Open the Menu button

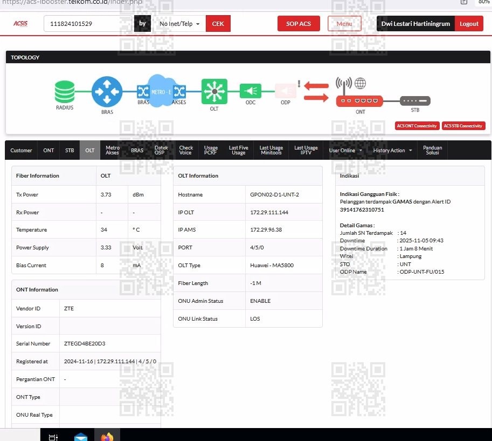coord(344,24)
